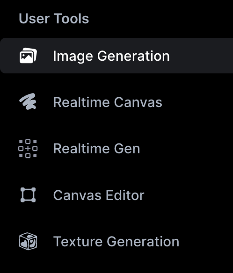233x273 pixels.
Task: Click the word Editor in Canvas Editor
Action: coord(125,195)
